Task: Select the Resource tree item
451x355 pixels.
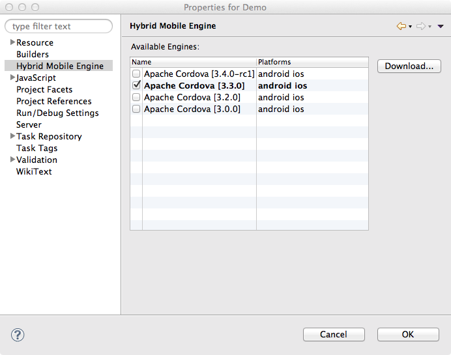Action: [x=35, y=42]
